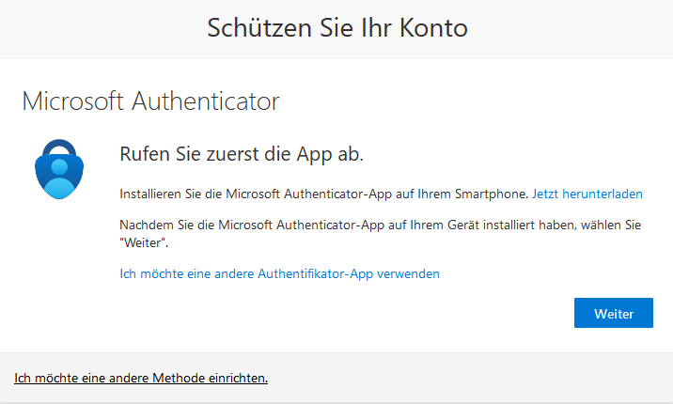Screen dimensions: 673x404
Task: Click the Nachdem Sie die Microsoft Authenticator-App paragraph
Action: tap(381, 234)
